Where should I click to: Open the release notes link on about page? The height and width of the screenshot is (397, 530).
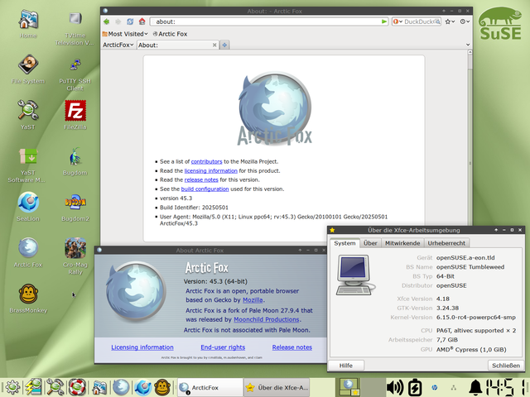click(x=201, y=179)
